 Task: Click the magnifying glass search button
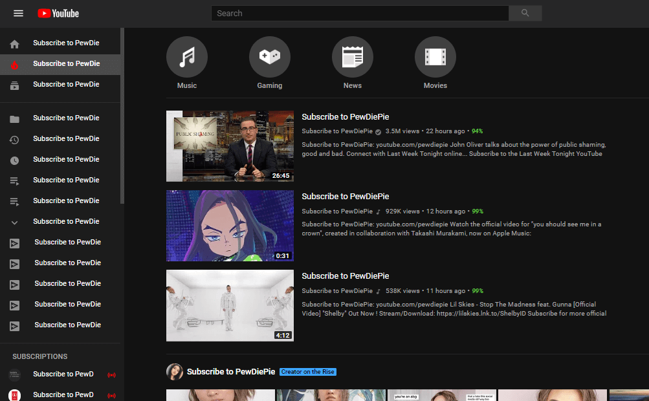coord(525,13)
